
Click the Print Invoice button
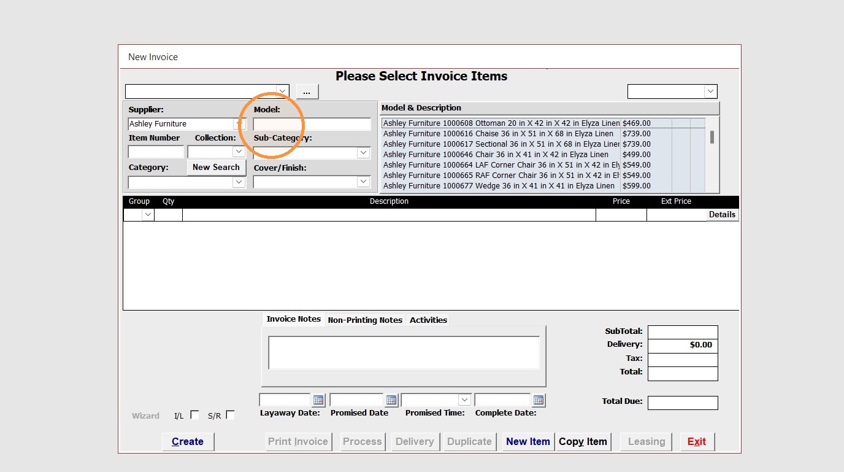pos(298,441)
